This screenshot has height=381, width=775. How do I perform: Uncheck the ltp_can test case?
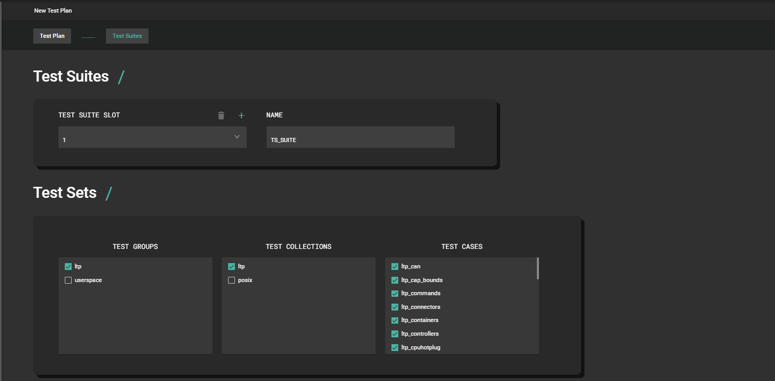(395, 267)
